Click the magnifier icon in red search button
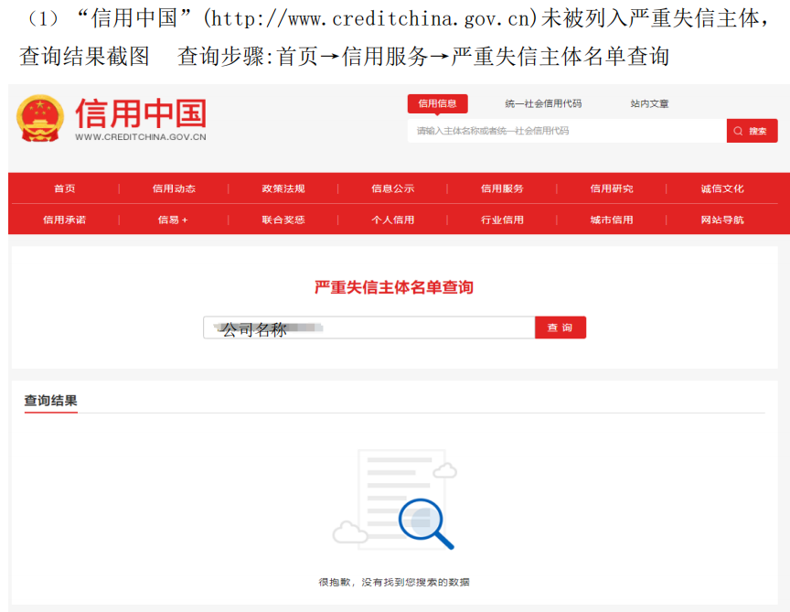This screenshot has width=790, height=612. coord(738,131)
